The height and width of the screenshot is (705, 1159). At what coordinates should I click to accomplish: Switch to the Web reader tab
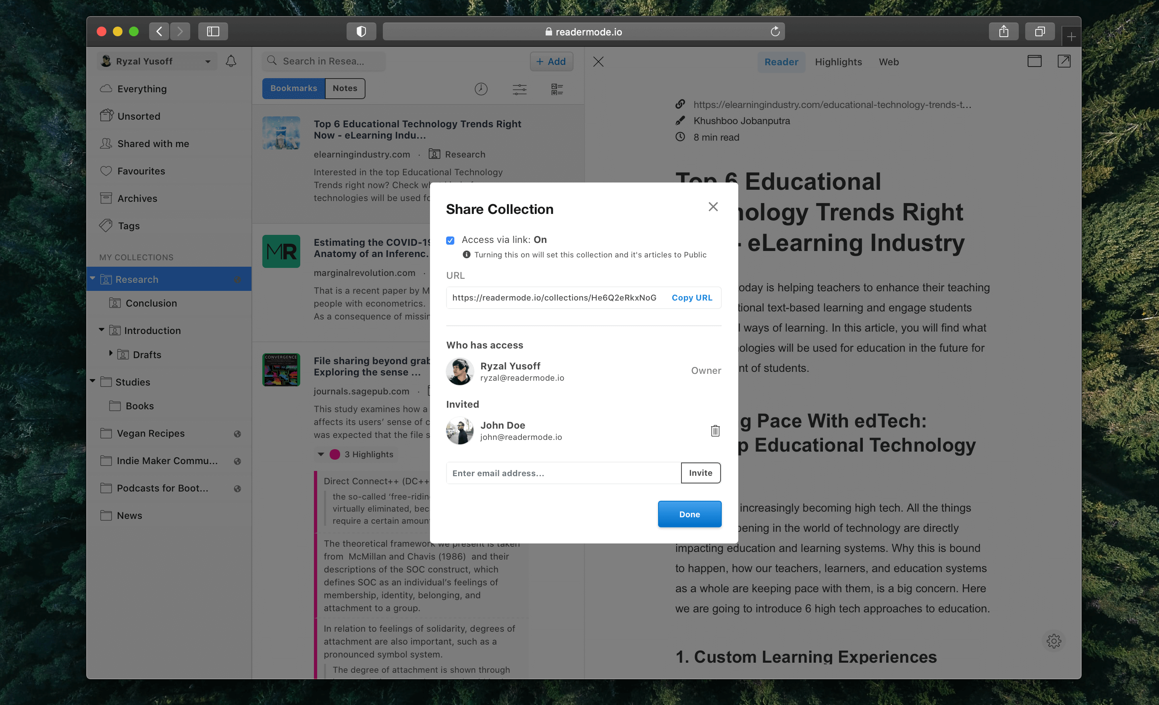click(888, 60)
